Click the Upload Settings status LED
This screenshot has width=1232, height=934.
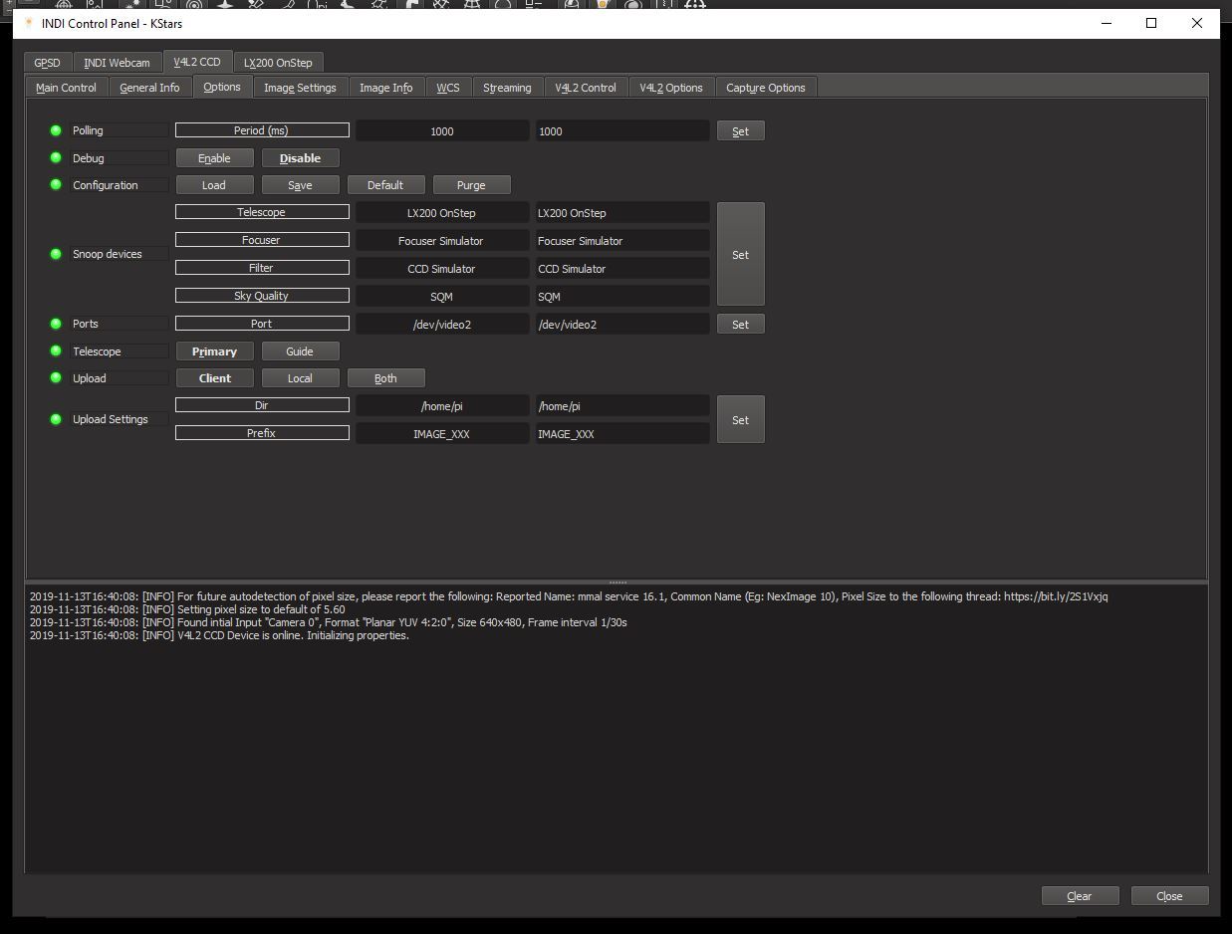tap(56, 419)
